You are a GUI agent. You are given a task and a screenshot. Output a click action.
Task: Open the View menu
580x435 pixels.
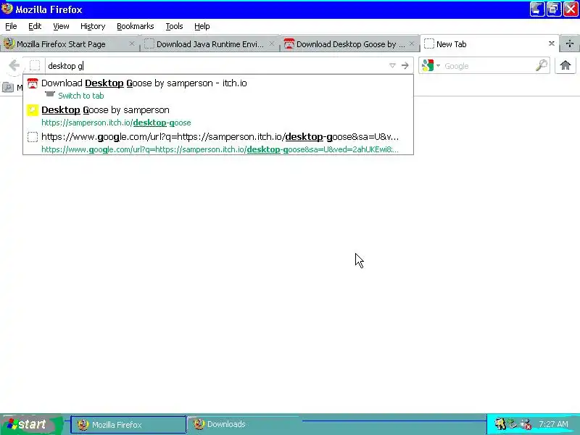pyautogui.click(x=61, y=26)
